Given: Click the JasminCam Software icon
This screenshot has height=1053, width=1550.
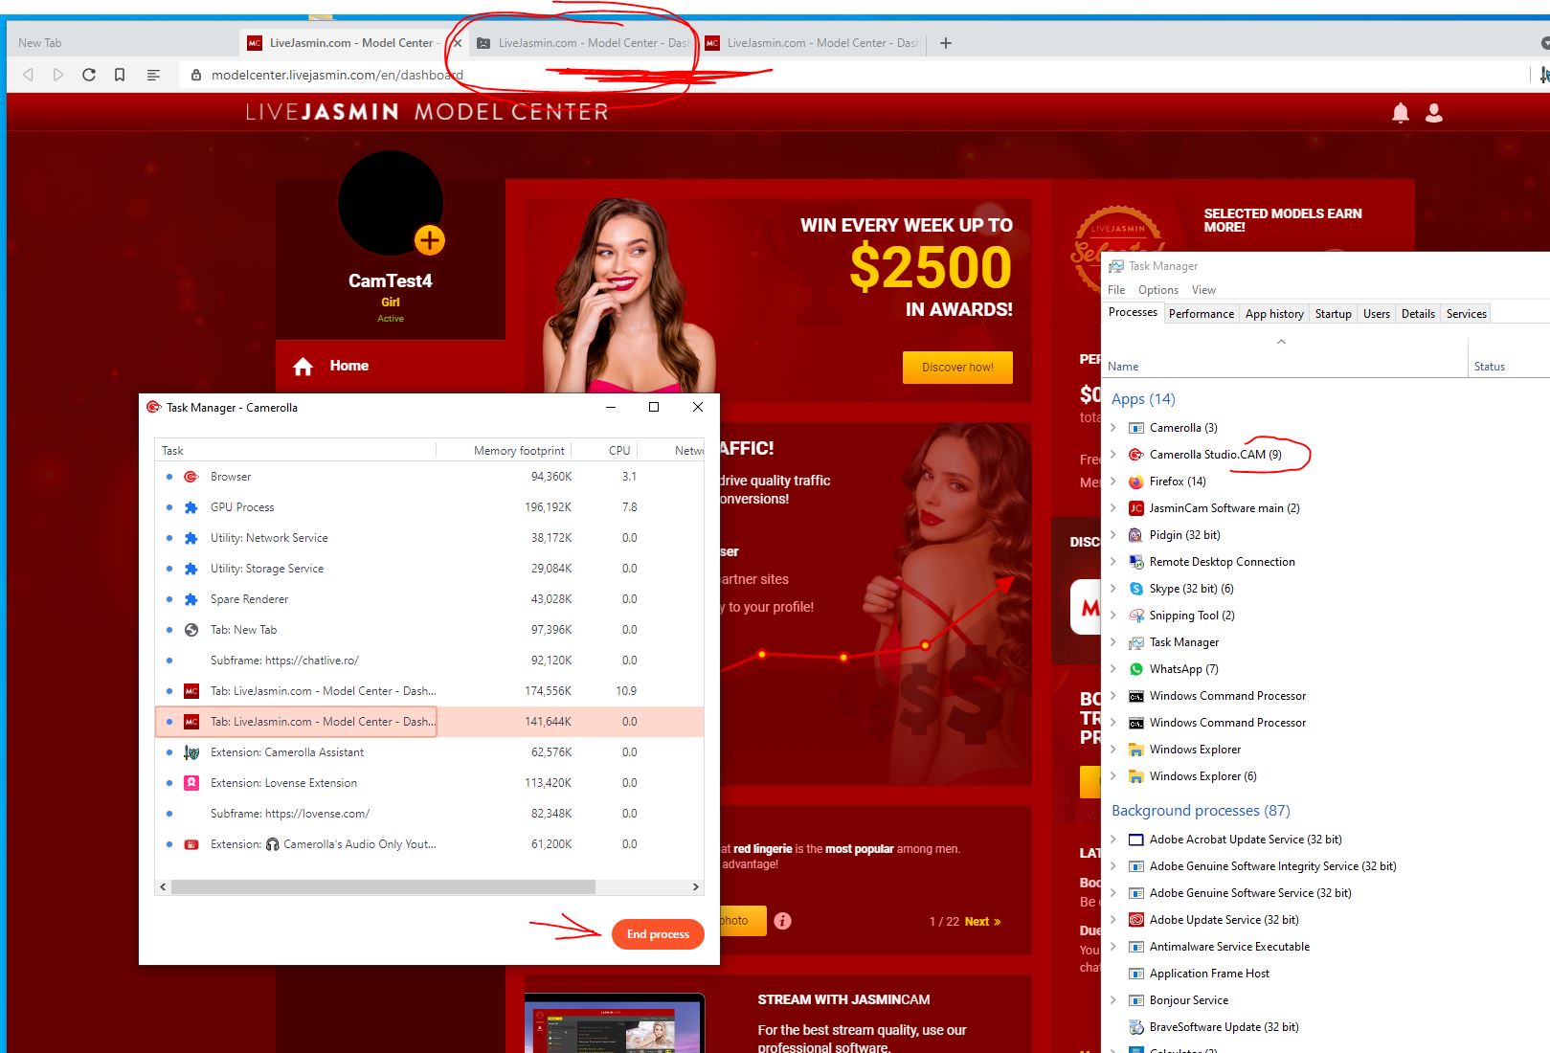Looking at the screenshot, I should coord(1136,508).
